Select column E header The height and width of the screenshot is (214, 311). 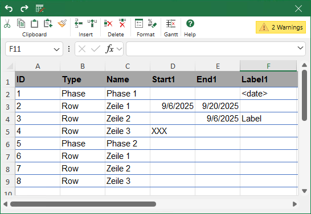pos(218,66)
